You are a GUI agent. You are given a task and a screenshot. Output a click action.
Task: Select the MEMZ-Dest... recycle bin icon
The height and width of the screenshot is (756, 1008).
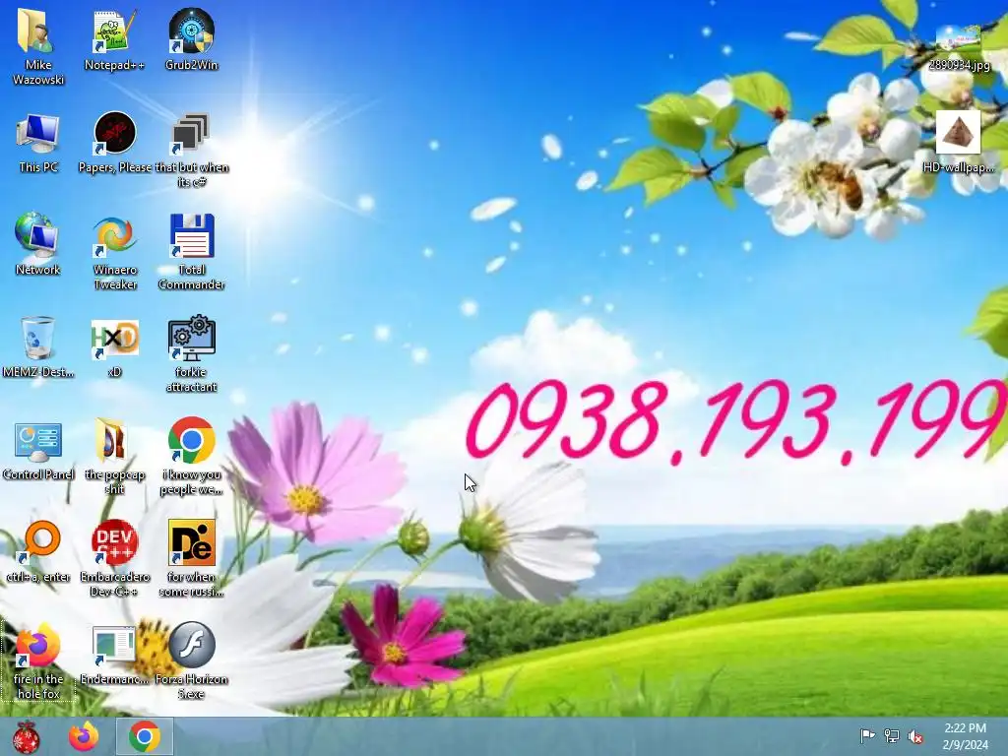click(x=38, y=346)
